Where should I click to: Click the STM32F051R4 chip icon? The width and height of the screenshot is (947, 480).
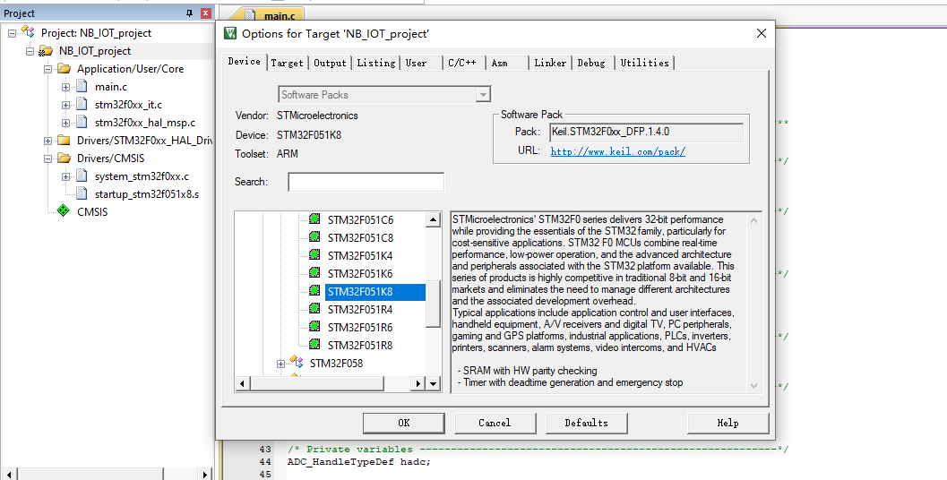[x=314, y=309]
